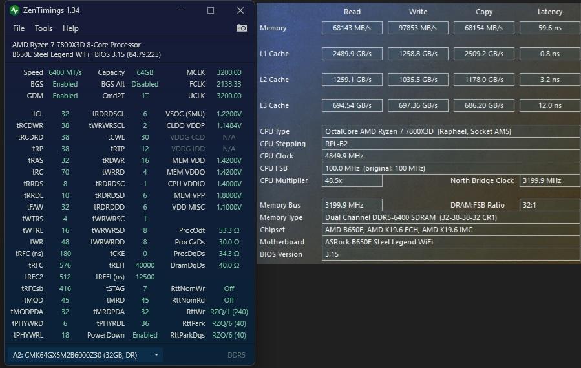Expand the A2 memory module dropdown

pyautogui.click(x=85, y=355)
